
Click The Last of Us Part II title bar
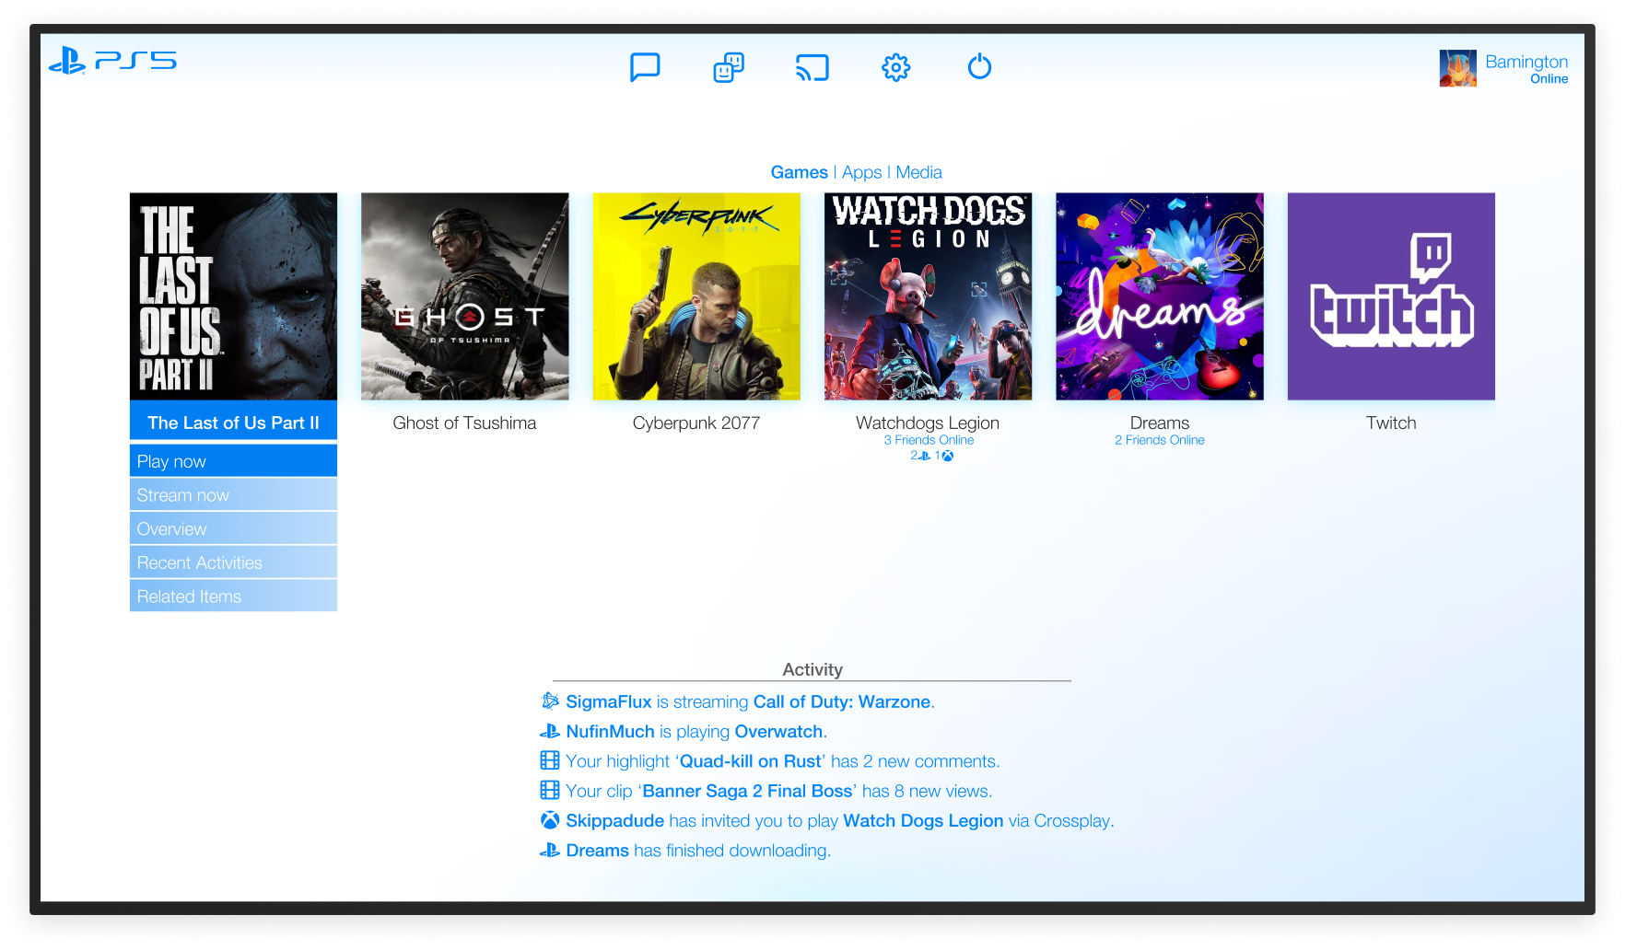click(233, 422)
